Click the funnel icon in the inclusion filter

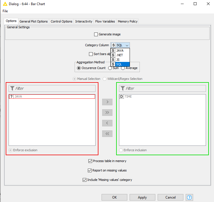[x=122, y=88]
